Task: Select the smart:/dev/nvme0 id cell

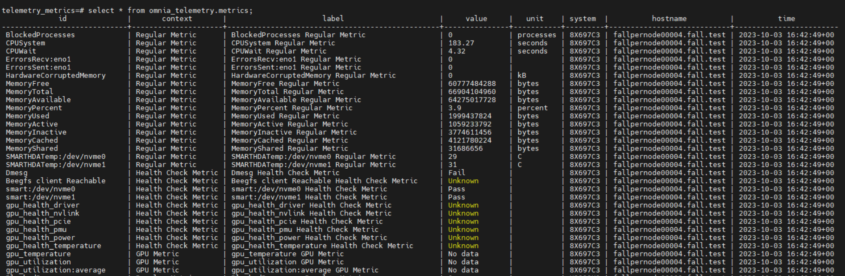Action: point(40,189)
